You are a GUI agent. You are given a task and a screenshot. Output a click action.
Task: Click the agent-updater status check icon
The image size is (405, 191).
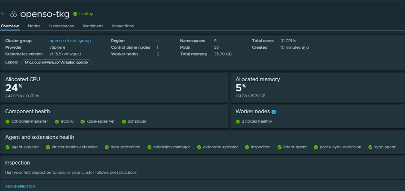tap(7, 147)
